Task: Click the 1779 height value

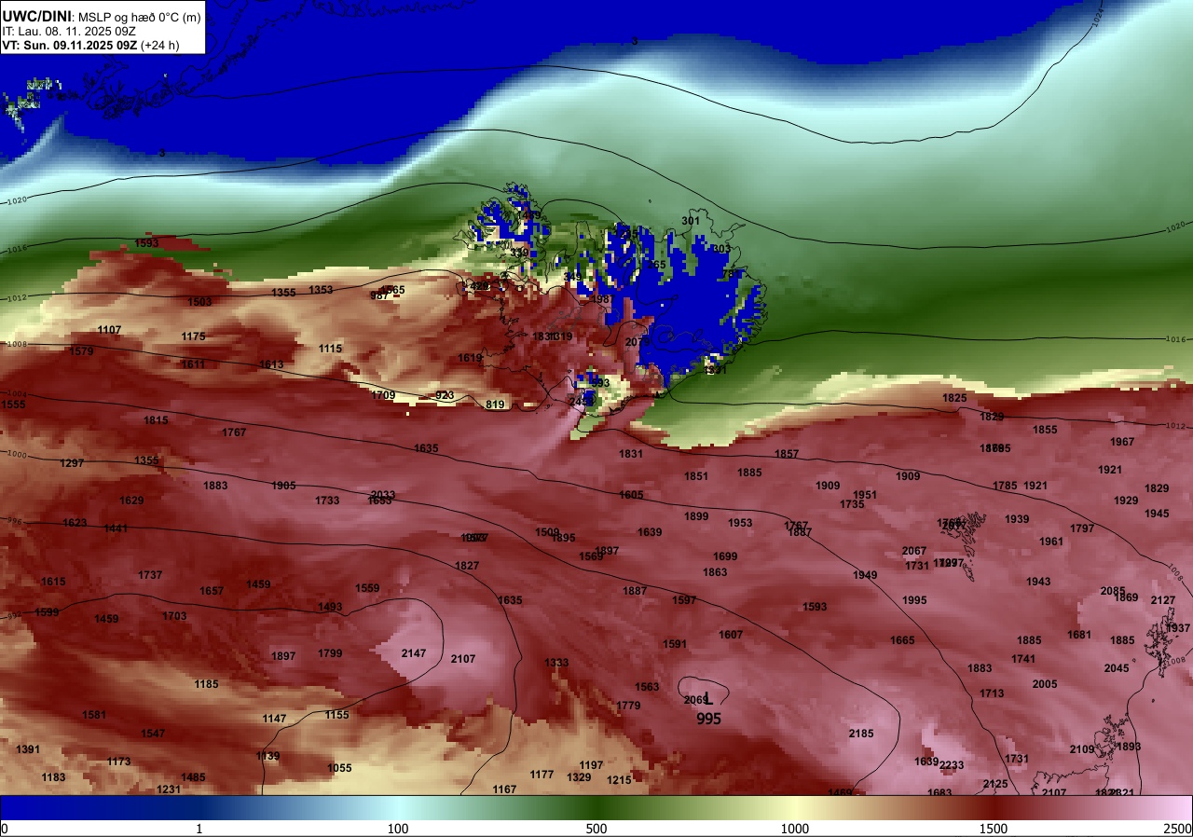Action: 628,706
